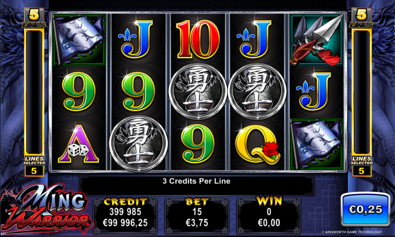Click the right Lines Selected counter
The width and height of the screenshot is (395, 237).
(x=361, y=166)
